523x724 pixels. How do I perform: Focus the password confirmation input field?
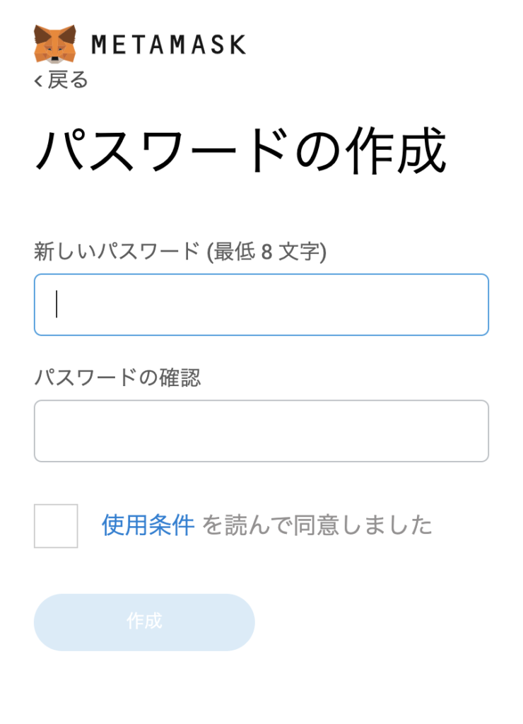[261, 431]
